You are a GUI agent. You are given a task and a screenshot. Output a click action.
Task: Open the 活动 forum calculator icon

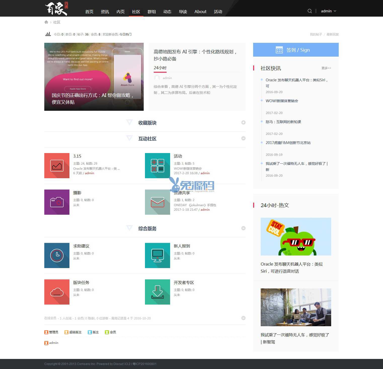click(158, 166)
